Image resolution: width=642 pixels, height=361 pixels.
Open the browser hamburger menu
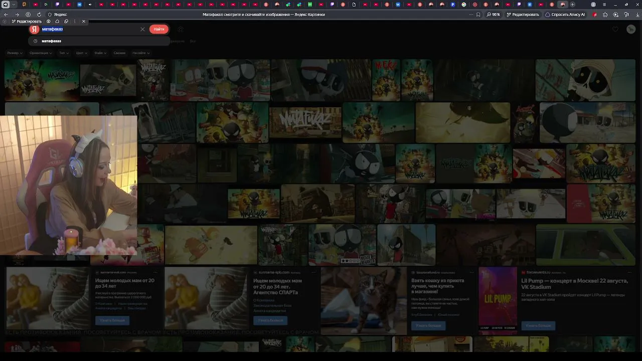tap(604, 5)
